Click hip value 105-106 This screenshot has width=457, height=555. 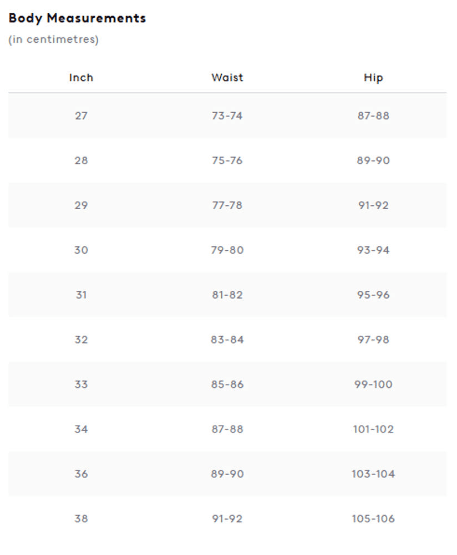tap(373, 519)
